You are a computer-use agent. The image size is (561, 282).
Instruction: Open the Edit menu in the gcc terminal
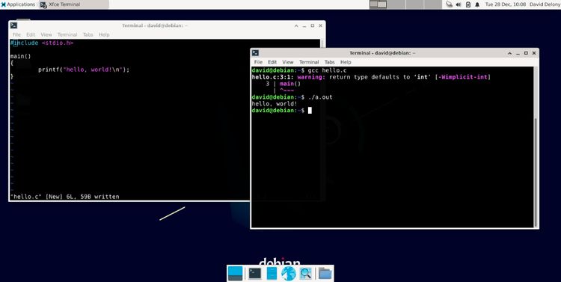(x=272, y=62)
